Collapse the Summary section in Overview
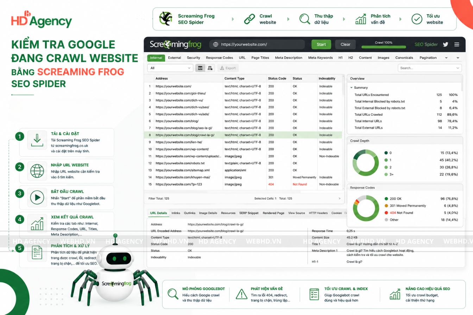The height and width of the screenshot is (315, 473). pyautogui.click(x=351, y=88)
